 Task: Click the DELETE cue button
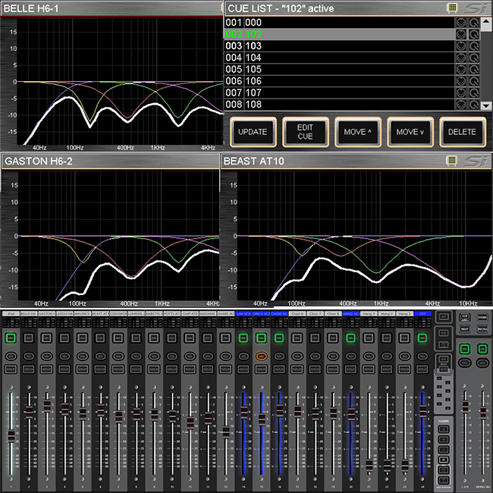pyautogui.click(x=463, y=132)
